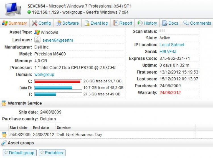Viewport: 213px width, 158px height.
Task: Click the Last seen value 15/12/2012 09:13:07
Action: pos(179,79)
